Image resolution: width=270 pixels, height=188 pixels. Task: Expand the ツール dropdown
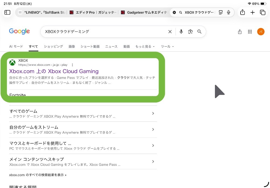point(167,47)
